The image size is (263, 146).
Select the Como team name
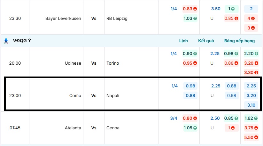[x=75, y=95]
